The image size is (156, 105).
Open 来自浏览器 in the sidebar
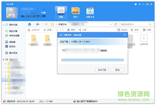point(14,36)
